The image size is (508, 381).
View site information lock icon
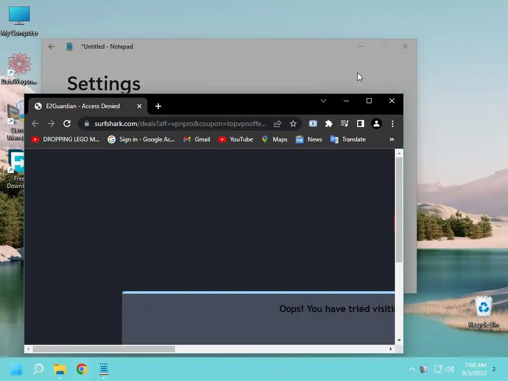[86, 124]
